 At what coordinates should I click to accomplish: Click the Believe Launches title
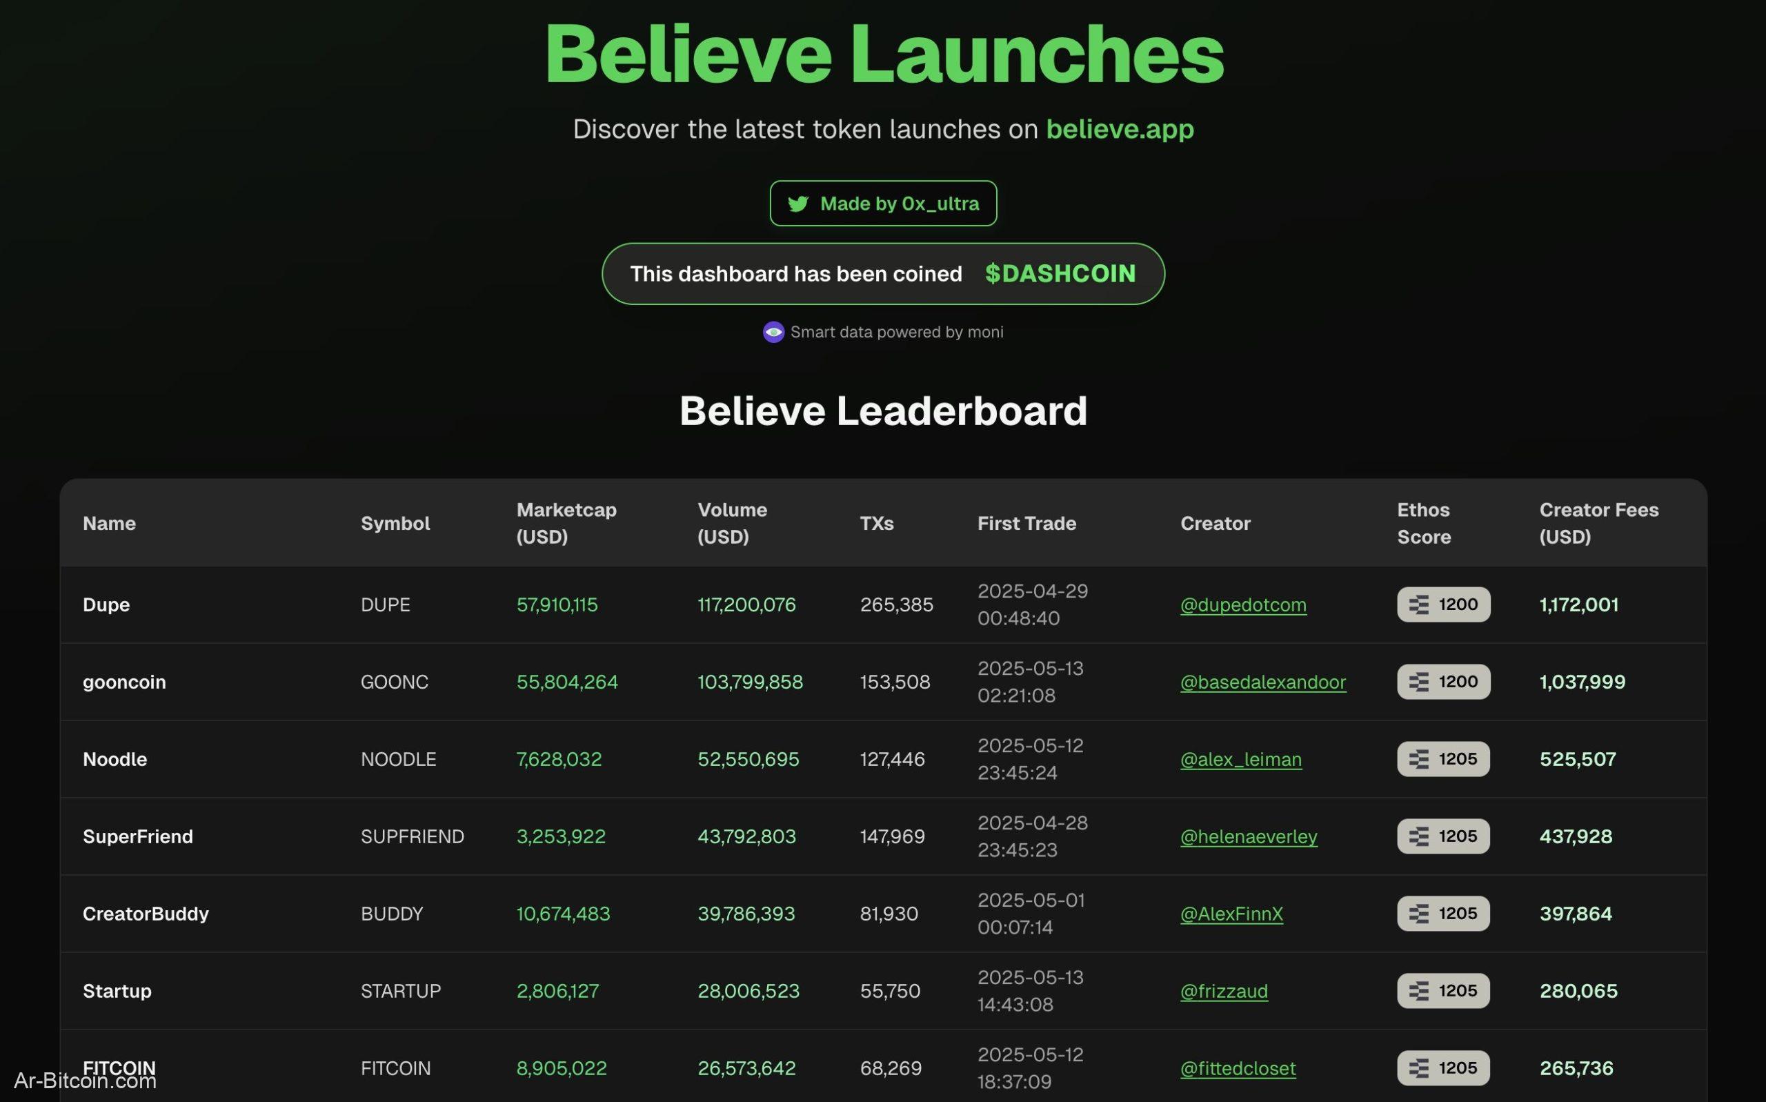(x=884, y=55)
